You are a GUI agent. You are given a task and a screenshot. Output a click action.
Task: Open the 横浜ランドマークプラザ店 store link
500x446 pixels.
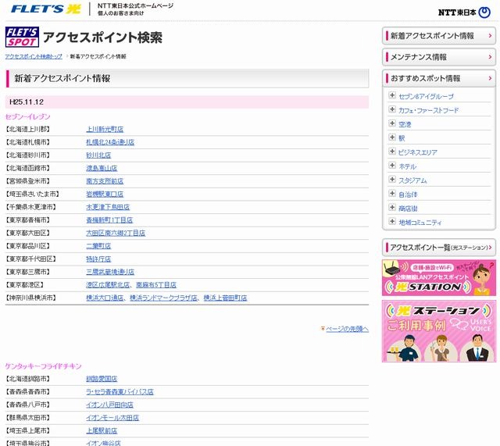click(163, 298)
